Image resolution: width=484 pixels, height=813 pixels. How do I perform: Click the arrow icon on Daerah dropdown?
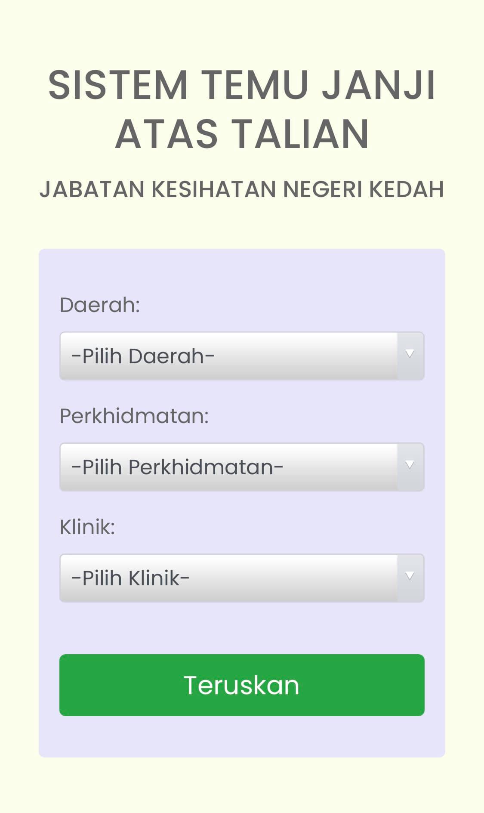[410, 354]
